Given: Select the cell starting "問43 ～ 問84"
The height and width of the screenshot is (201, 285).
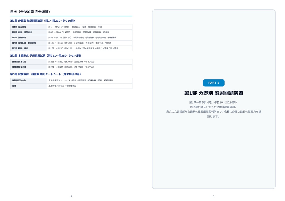Looking at the screenshot, I should click(89, 32).
